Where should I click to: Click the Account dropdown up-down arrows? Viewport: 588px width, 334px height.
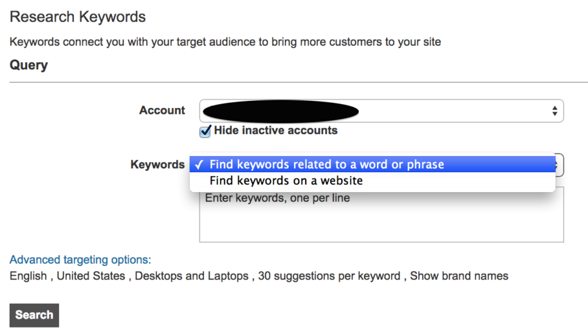pyautogui.click(x=555, y=111)
